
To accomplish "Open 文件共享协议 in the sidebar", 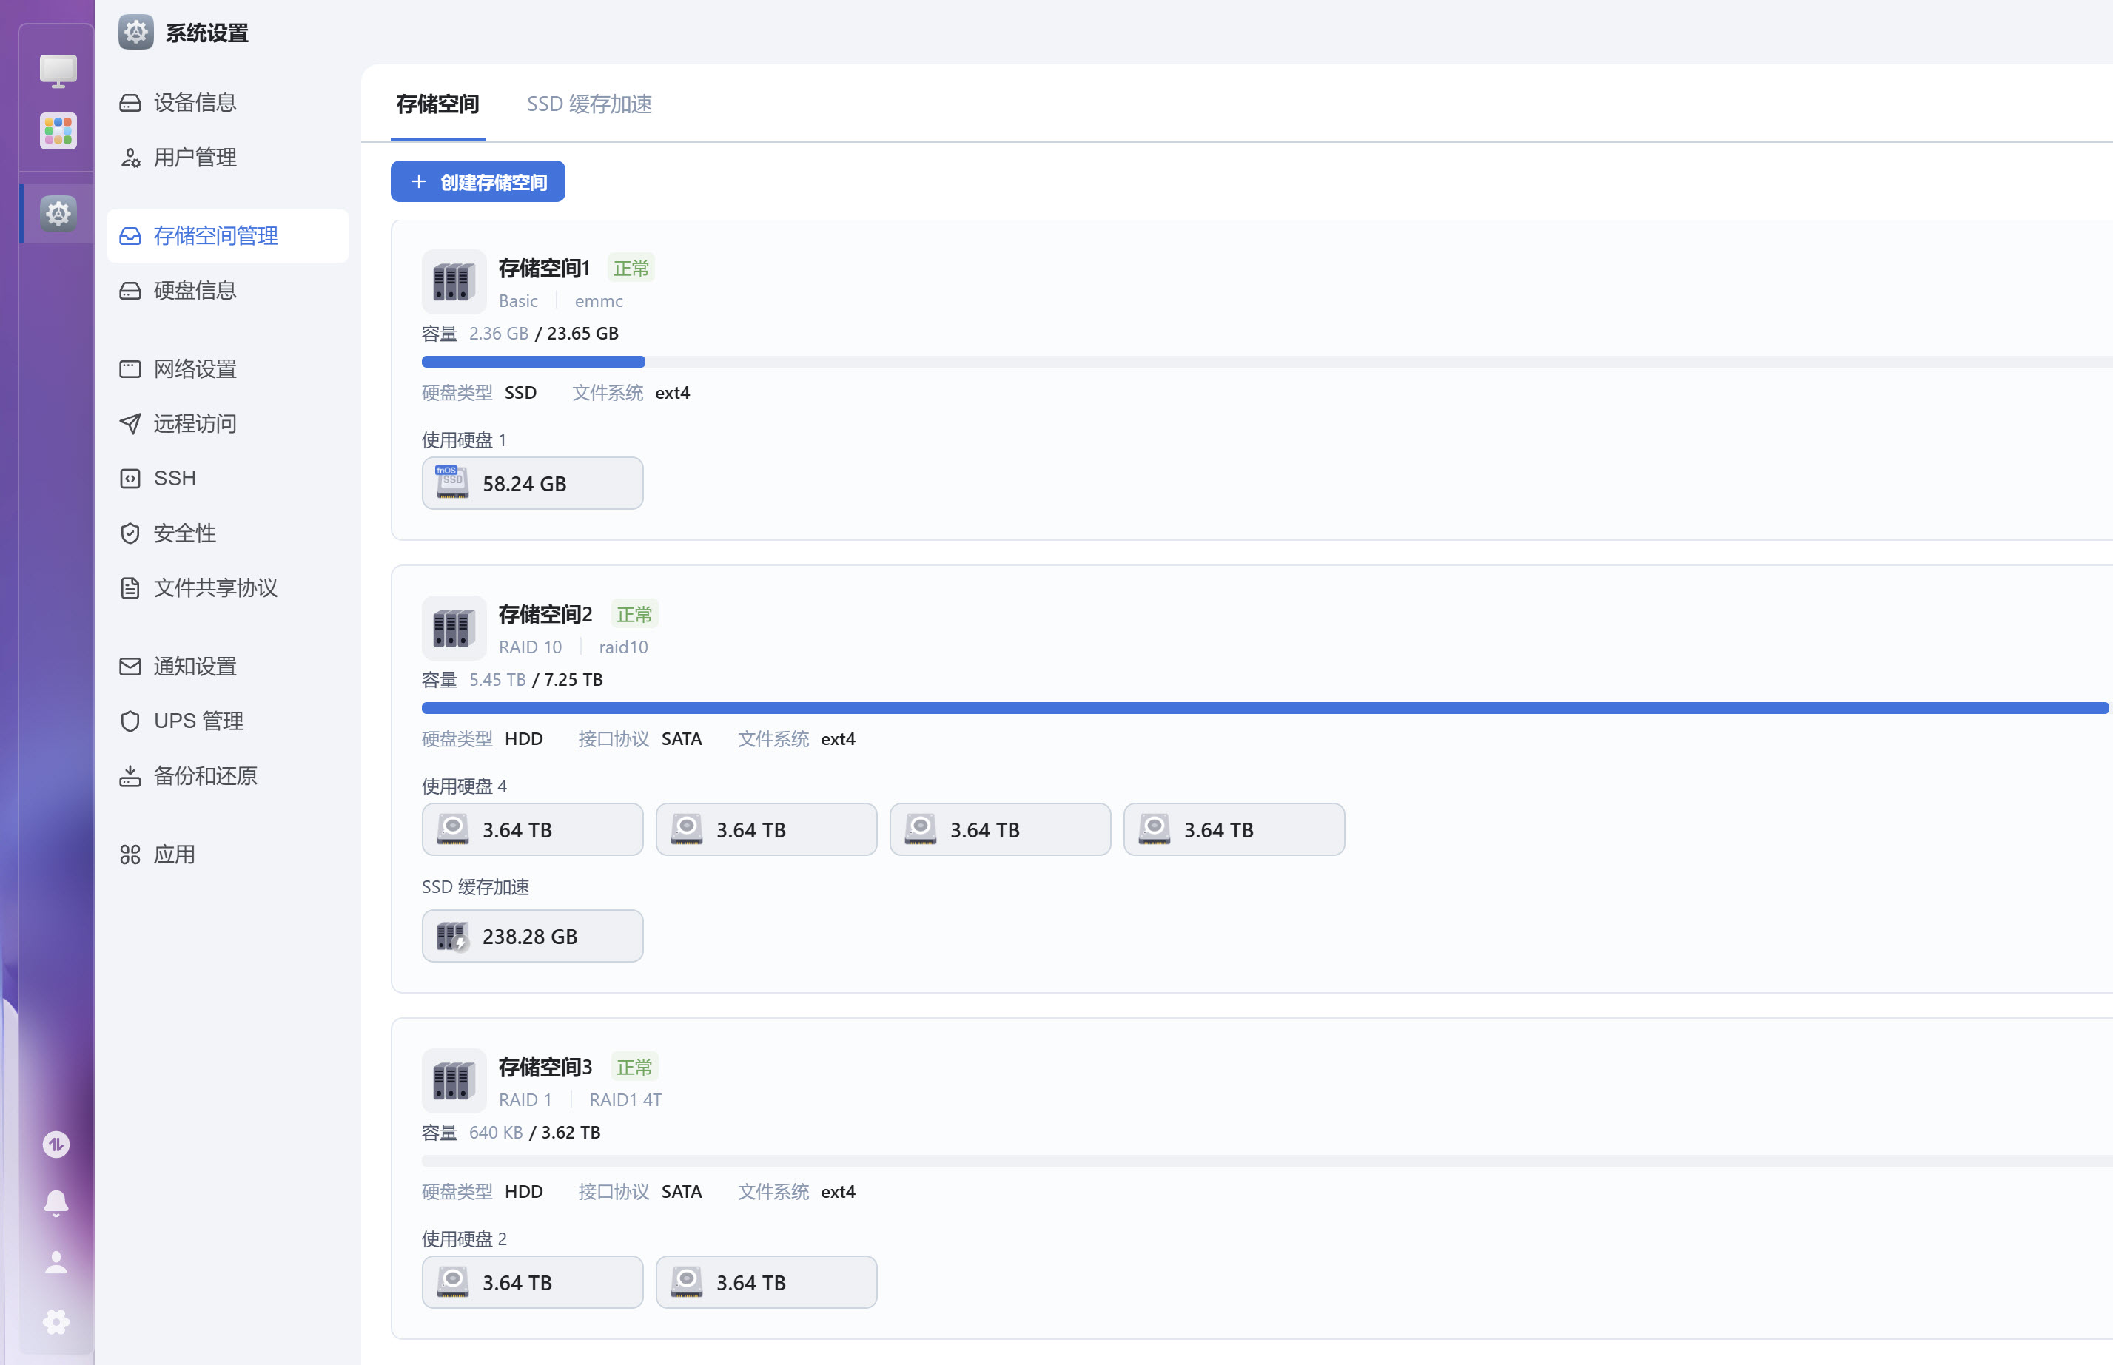I will tap(215, 589).
